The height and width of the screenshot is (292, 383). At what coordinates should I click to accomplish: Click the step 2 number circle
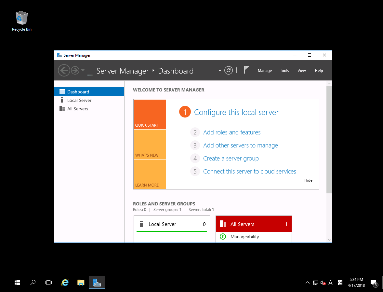(195, 132)
